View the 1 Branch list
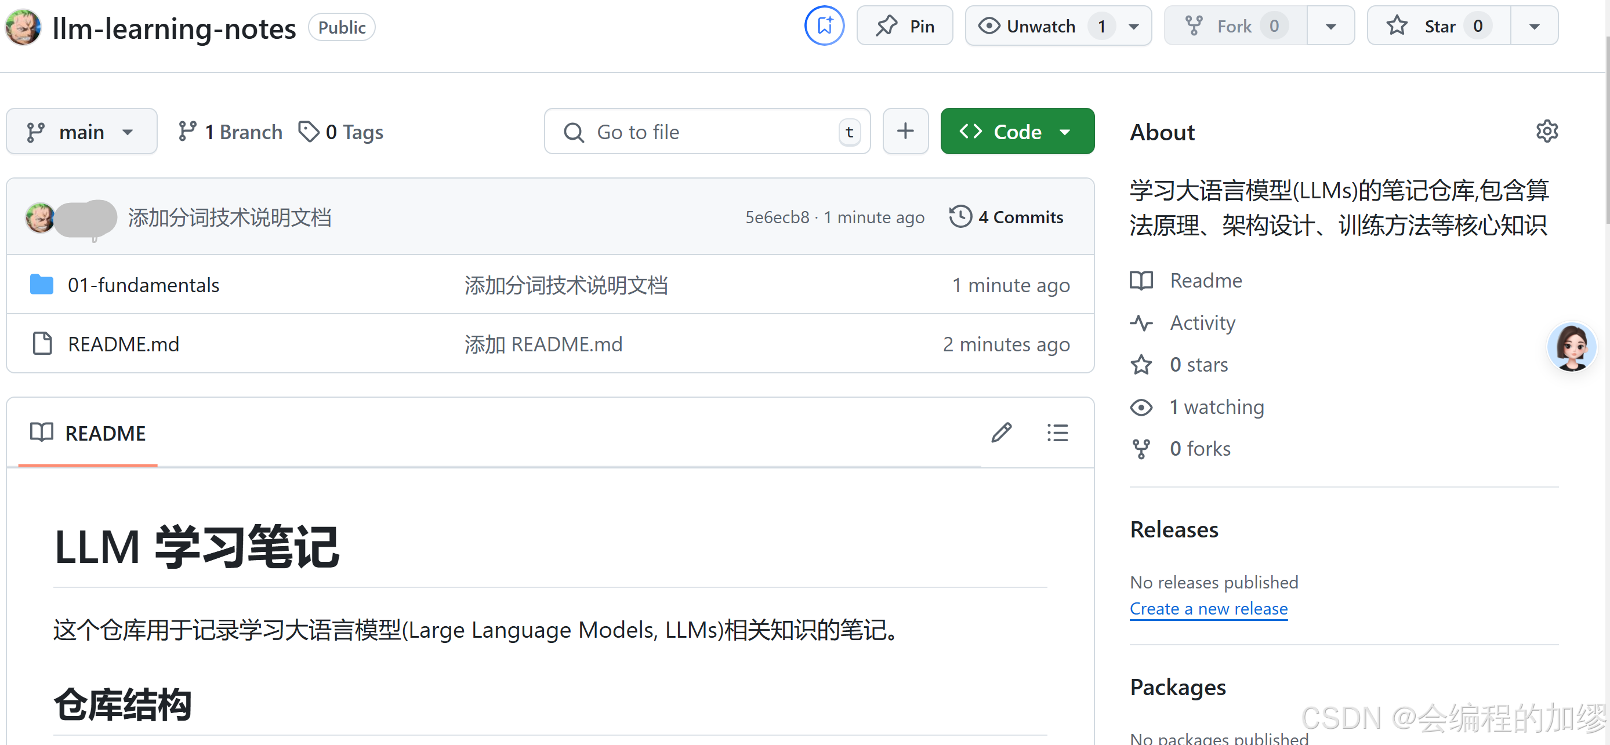Viewport: 1610px width, 745px height. coord(230,132)
